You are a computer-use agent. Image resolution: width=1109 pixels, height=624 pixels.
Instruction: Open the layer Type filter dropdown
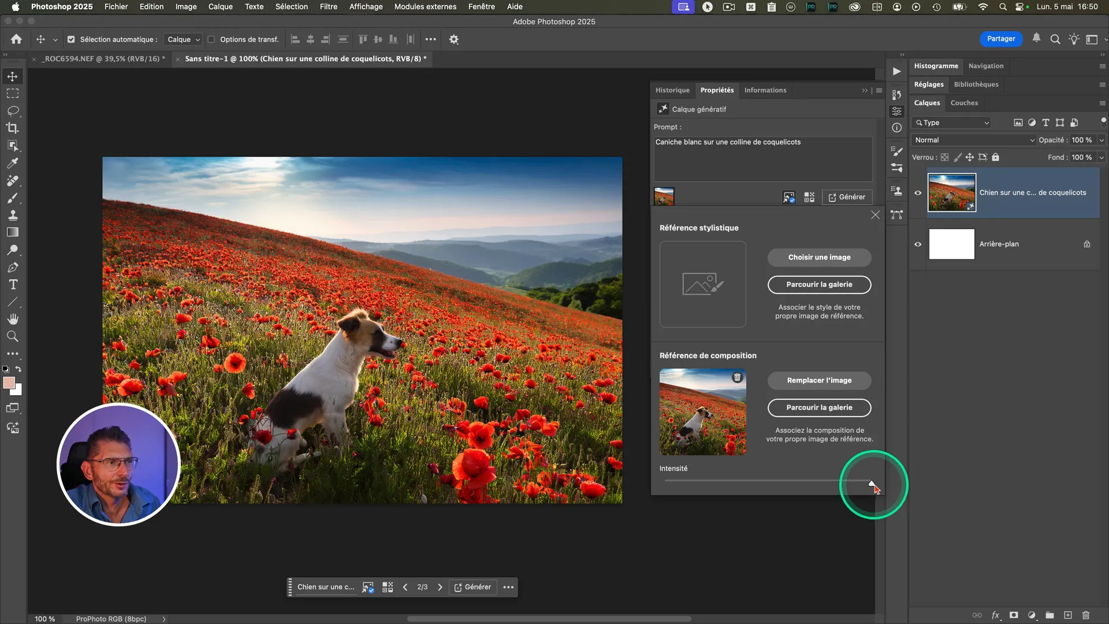point(952,122)
